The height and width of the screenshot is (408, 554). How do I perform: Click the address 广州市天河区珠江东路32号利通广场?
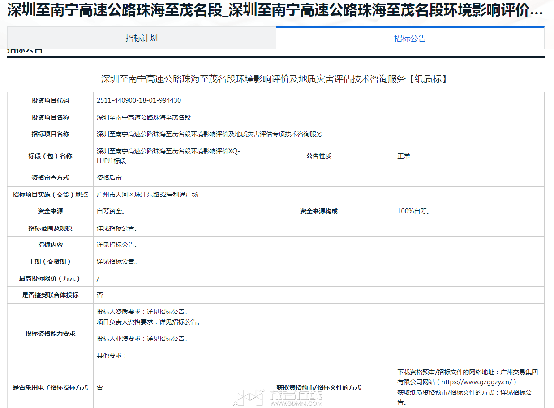(147, 195)
